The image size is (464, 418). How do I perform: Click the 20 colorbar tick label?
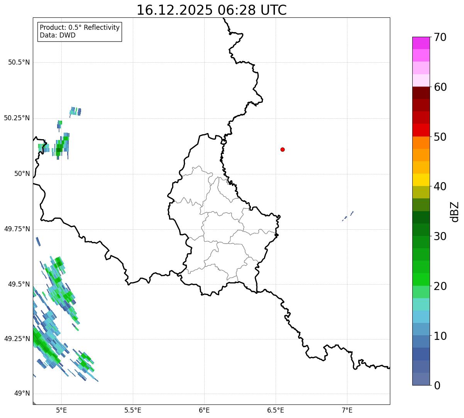(440, 286)
